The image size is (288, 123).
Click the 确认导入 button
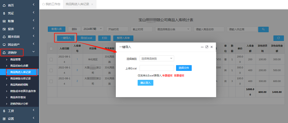(x=145, y=83)
